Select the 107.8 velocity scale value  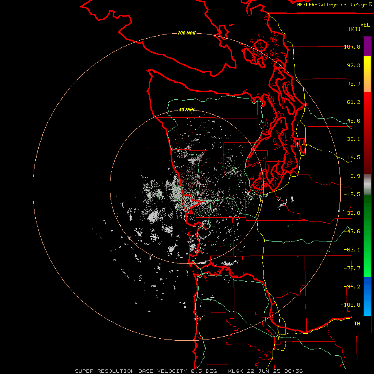tap(352, 47)
